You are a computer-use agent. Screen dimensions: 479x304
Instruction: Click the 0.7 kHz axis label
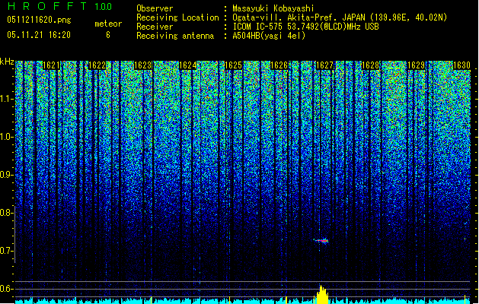pos(6,251)
